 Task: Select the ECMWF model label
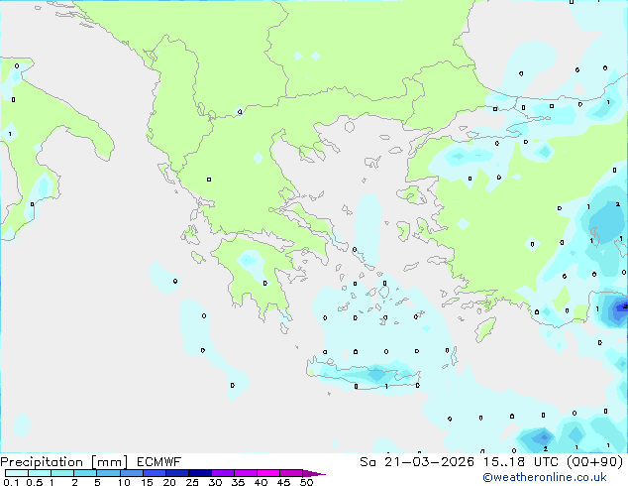pos(159,462)
